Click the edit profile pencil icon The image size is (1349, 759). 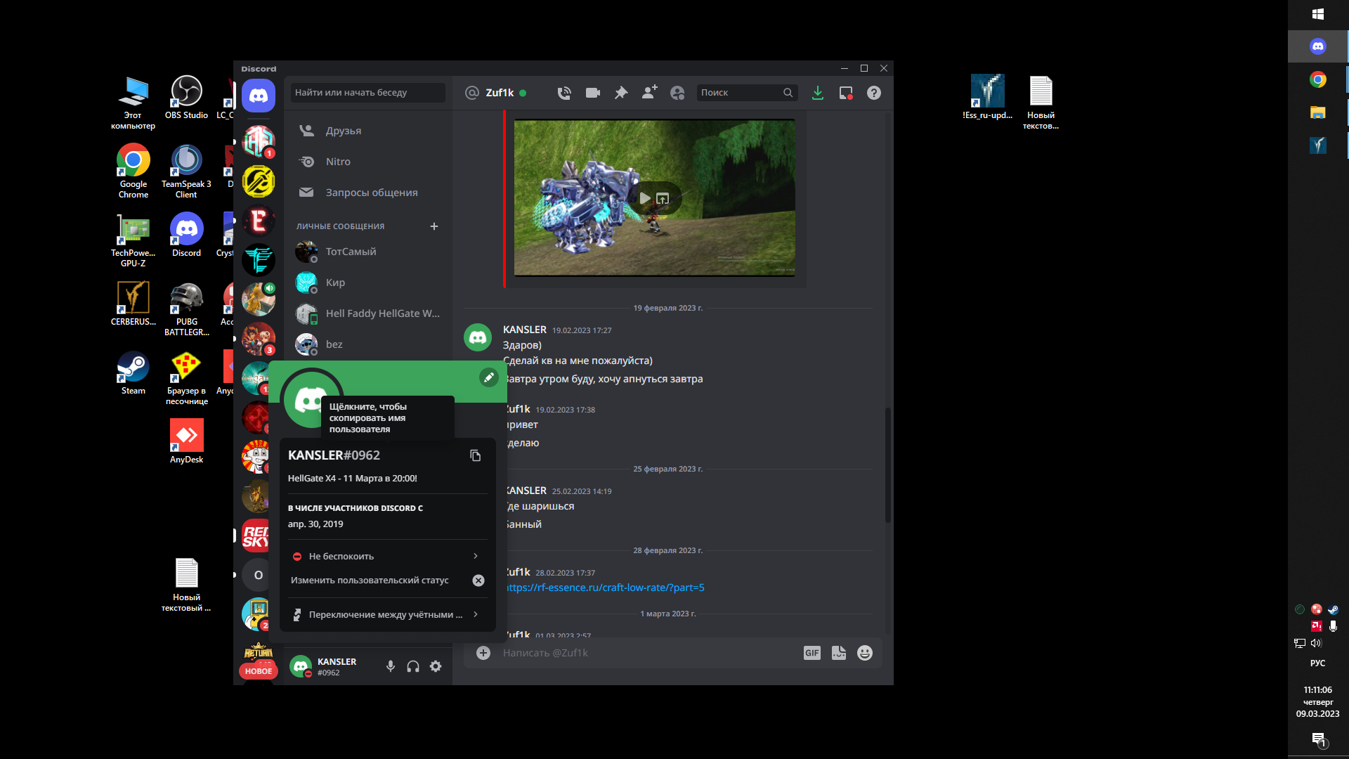point(489,377)
